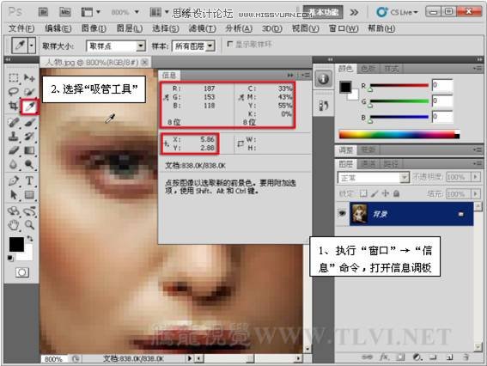The height and width of the screenshot is (366, 487).
Task: Launch Bridge from the application bar
Action: coord(43,12)
